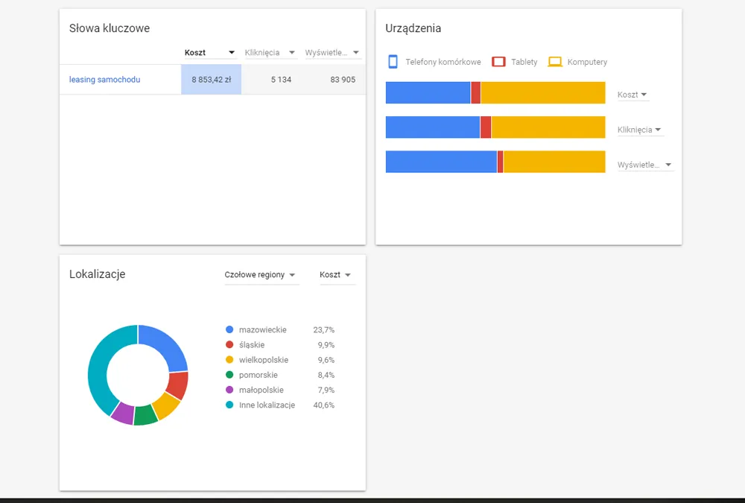Click the 40,6% value for Inne lokalizacje
This screenshot has width=745, height=503.
pos(323,405)
